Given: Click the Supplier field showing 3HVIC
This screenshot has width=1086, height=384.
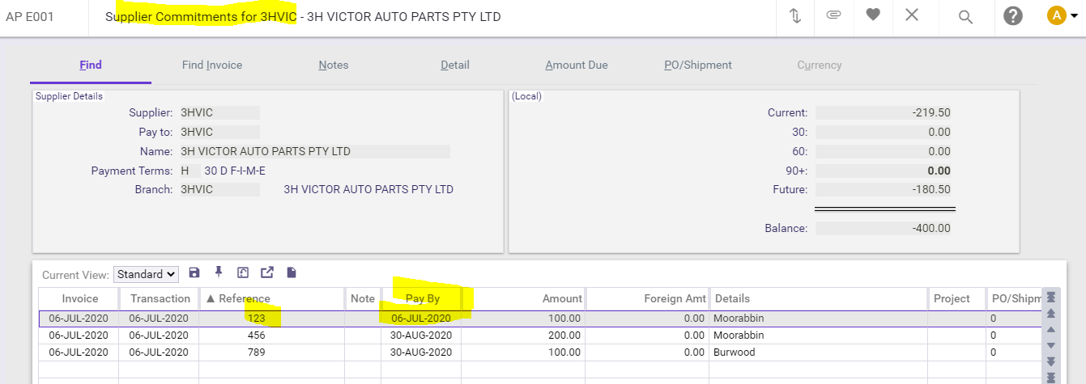Looking at the screenshot, I should (219, 112).
